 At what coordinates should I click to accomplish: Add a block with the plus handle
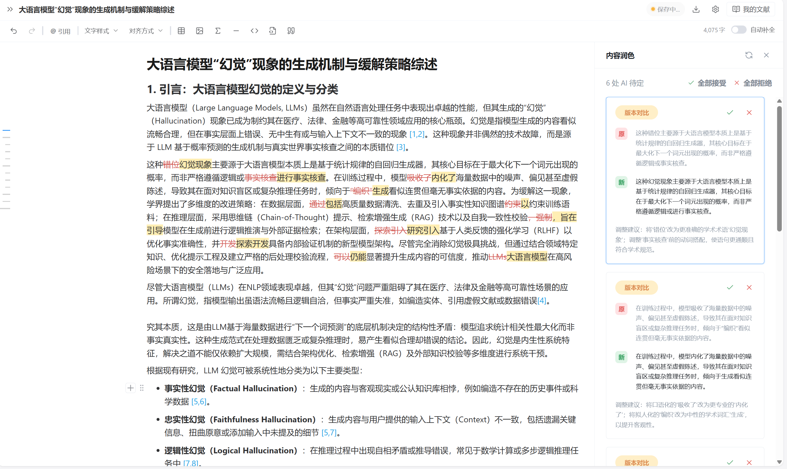coord(130,388)
